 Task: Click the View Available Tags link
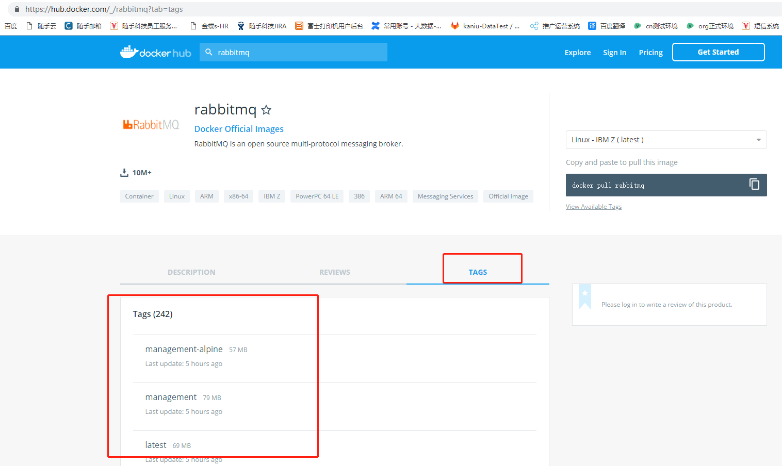594,207
